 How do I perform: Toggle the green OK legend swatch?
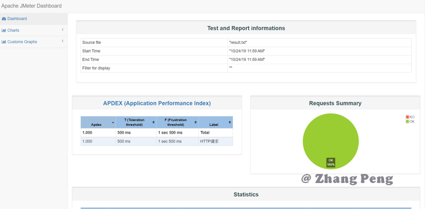click(407, 121)
